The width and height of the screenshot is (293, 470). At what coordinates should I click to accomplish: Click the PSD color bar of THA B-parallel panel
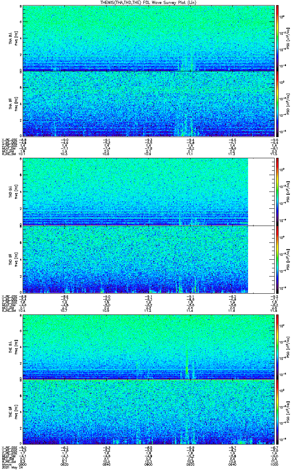pos(277,104)
